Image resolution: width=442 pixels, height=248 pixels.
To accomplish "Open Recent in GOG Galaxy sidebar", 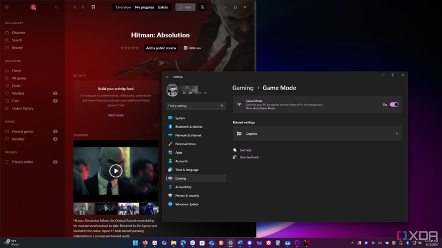I will (x=17, y=48).
